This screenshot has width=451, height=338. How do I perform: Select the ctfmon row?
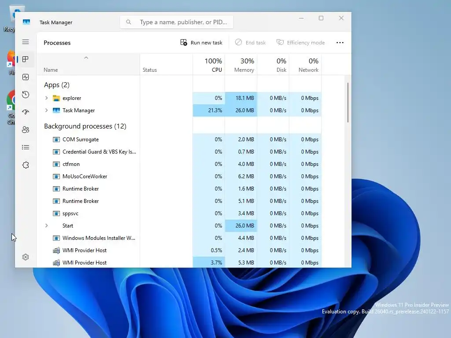(x=179, y=164)
